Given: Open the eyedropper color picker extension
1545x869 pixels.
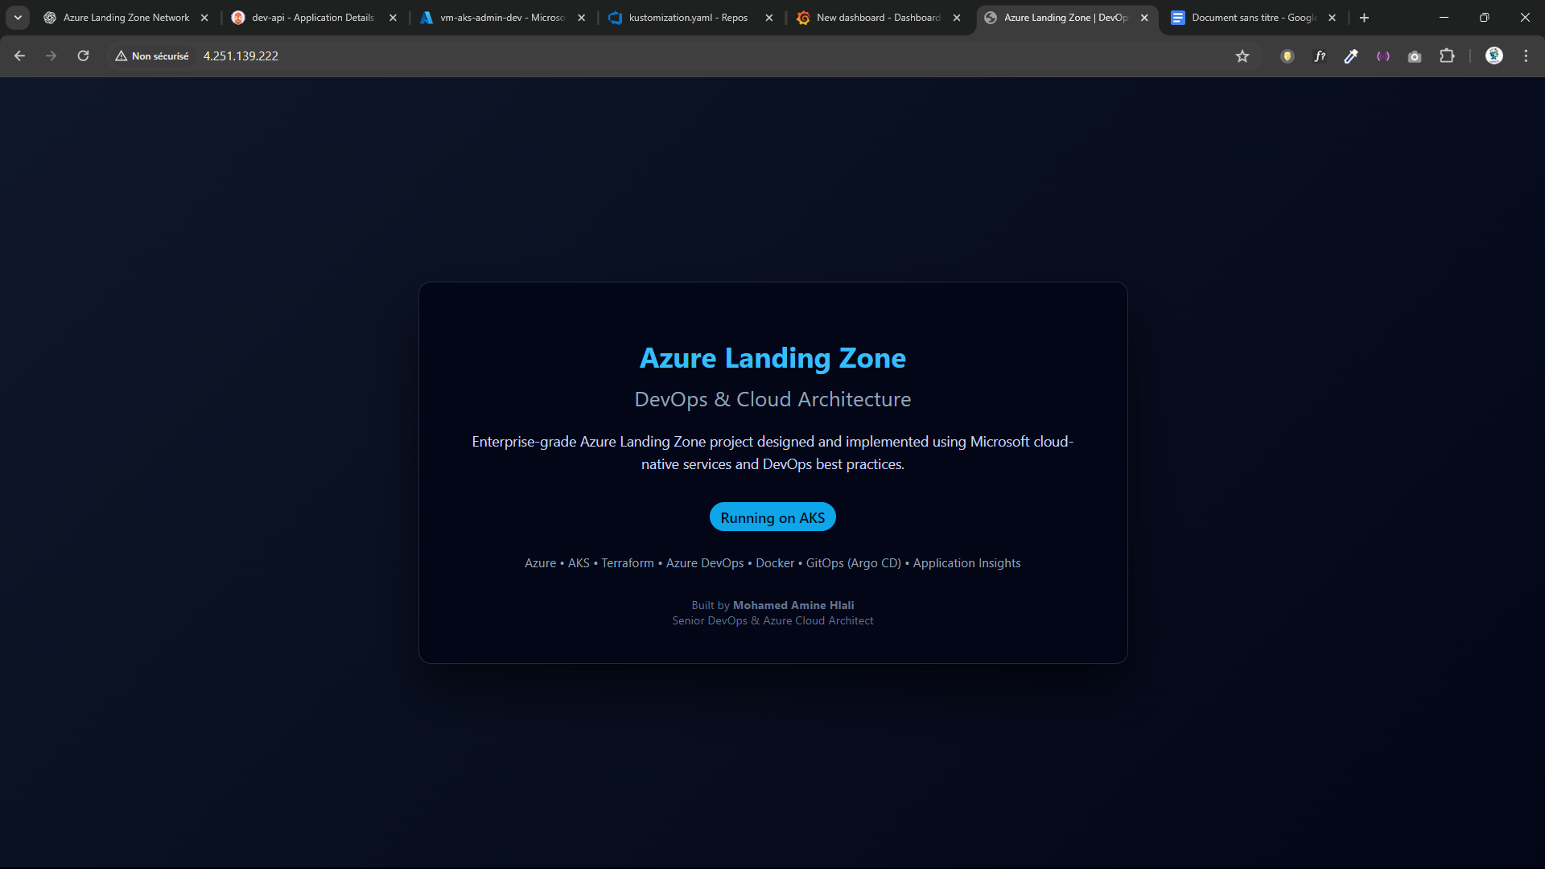Looking at the screenshot, I should click(1351, 56).
